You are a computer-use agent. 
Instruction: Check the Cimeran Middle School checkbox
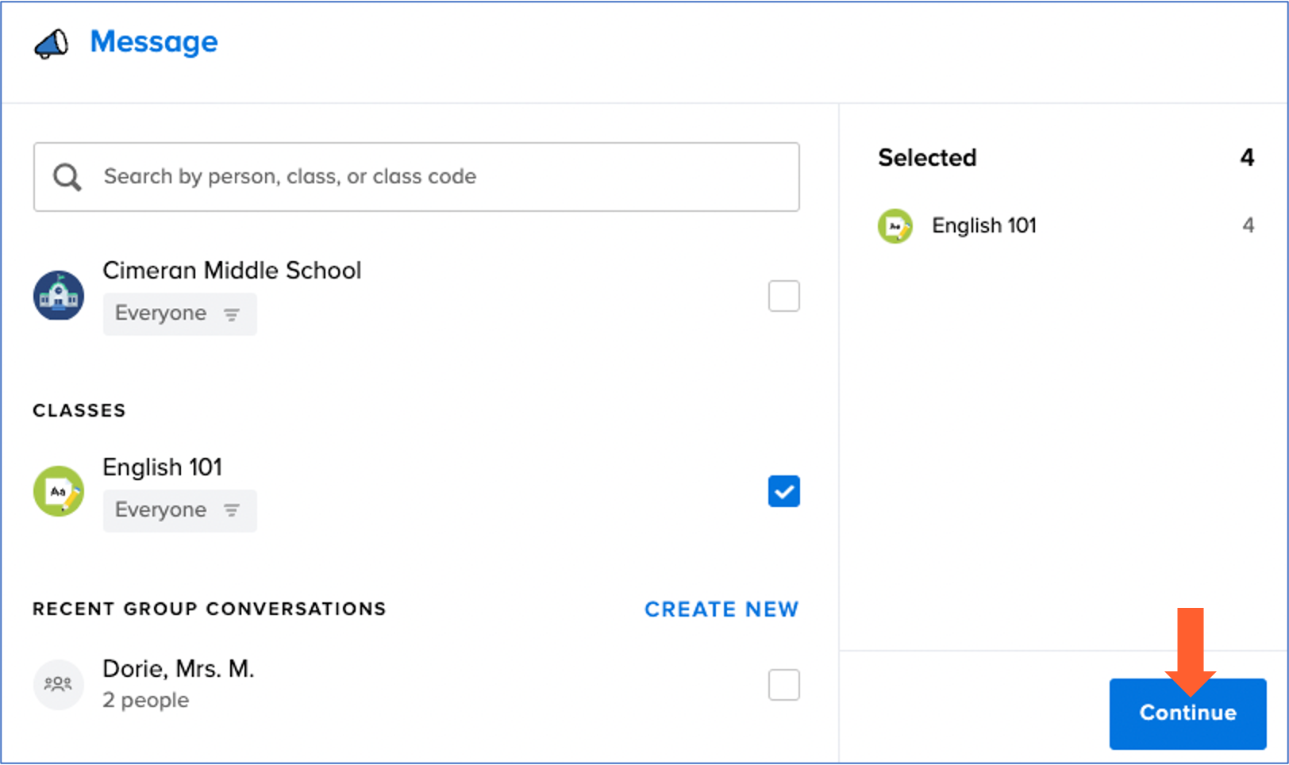783,296
